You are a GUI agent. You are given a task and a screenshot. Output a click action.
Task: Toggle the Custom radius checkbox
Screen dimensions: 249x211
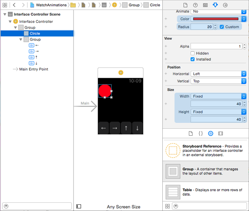click(x=222, y=27)
